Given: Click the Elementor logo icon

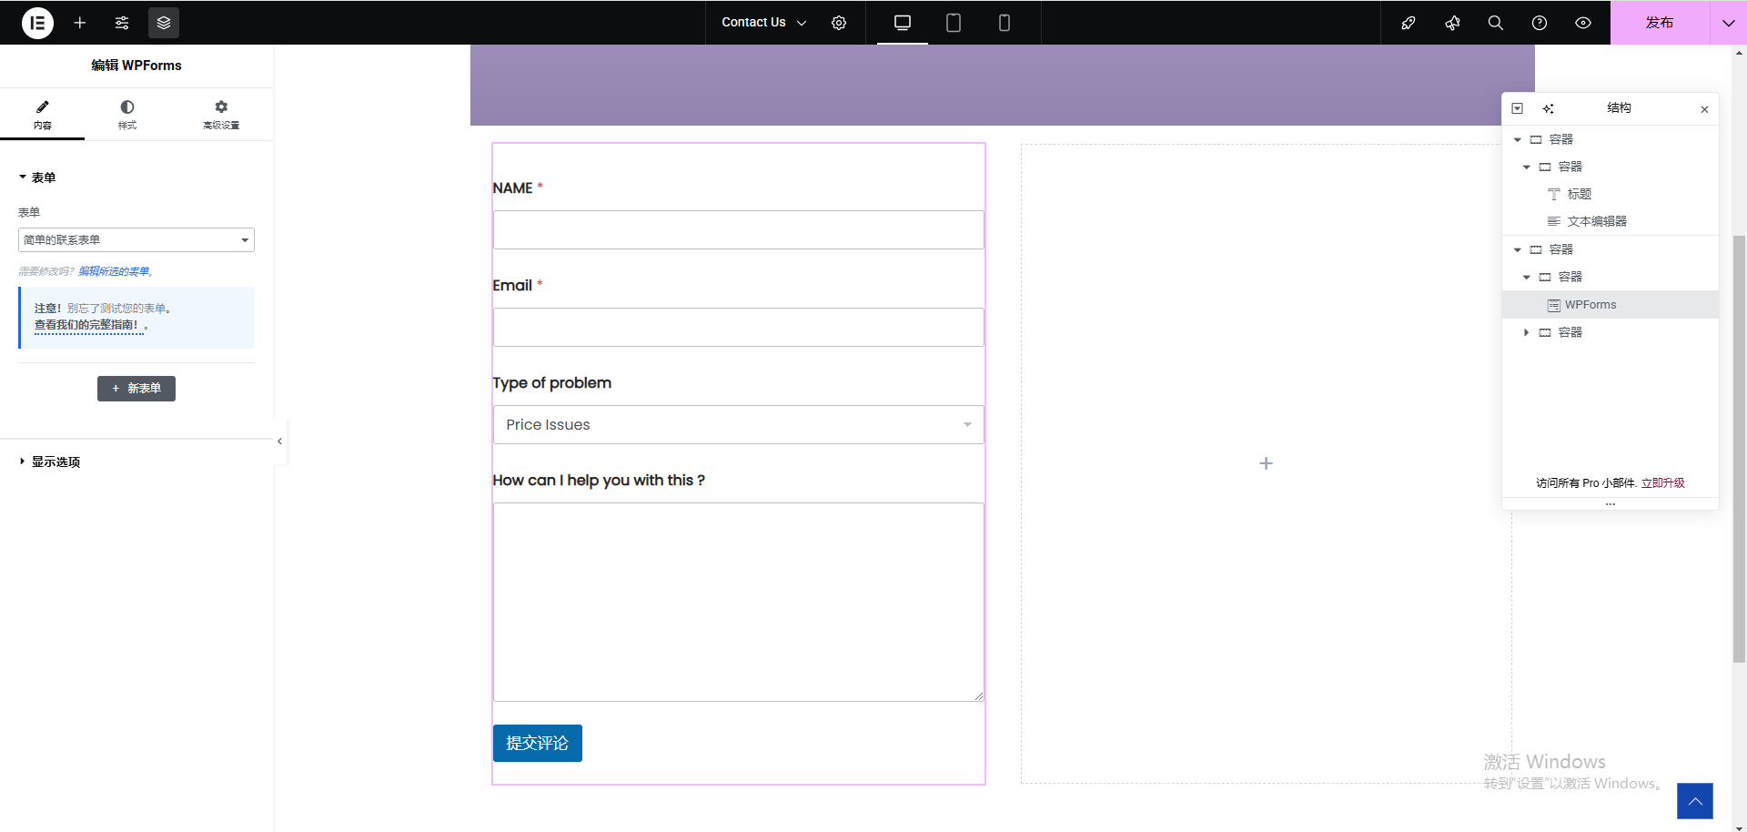Looking at the screenshot, I should coord(37,23).
